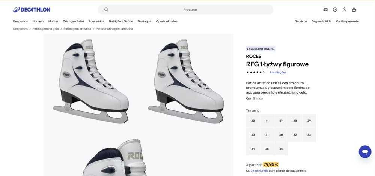Open the Mulher menu
Image resolution: width=375 pixels, height=176 pixels.
point(53,21)
